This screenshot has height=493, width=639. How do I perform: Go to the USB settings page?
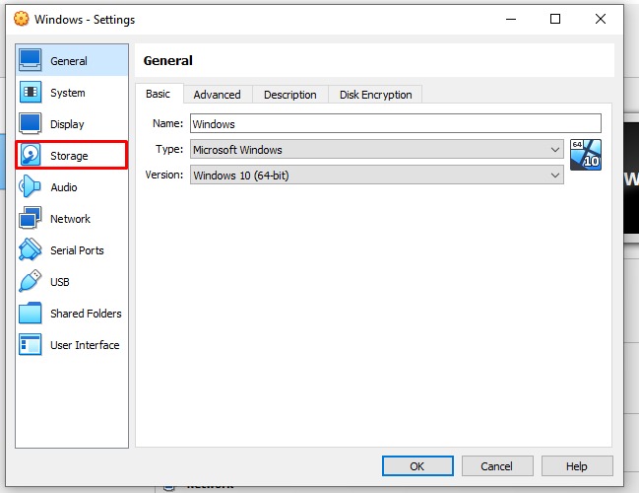click(x=72, y=281)
